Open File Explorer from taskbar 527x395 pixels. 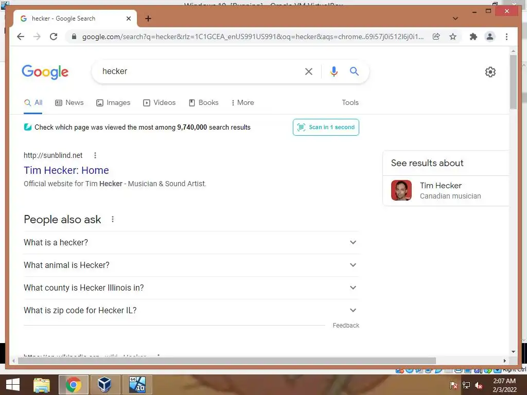click(x=42, y=385)
